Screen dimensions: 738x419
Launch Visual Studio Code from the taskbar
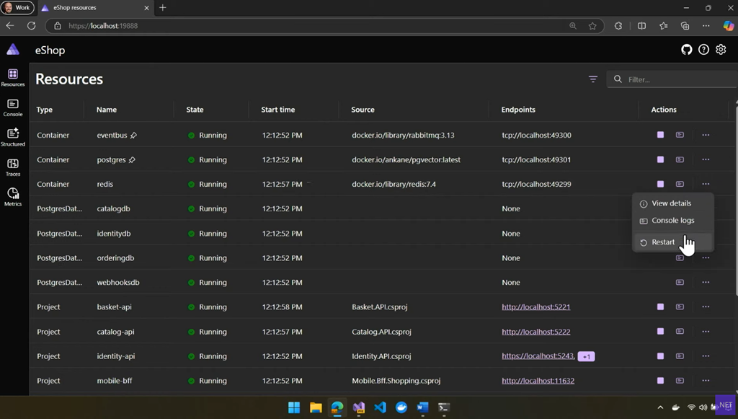coord(380,407)
